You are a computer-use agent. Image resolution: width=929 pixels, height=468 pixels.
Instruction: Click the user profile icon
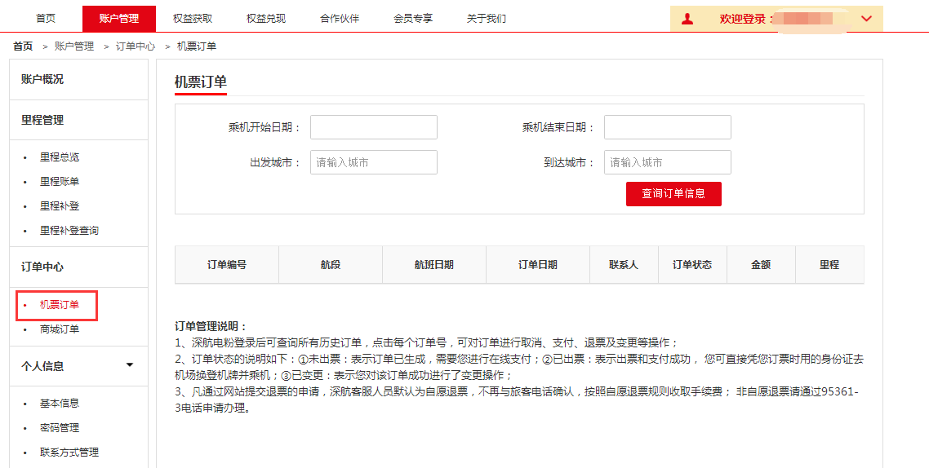click(x=687, y=19)
